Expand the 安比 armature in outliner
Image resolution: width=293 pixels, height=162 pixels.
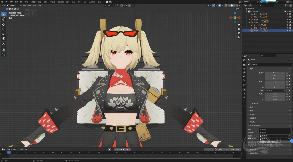click(x=249, y=17)
